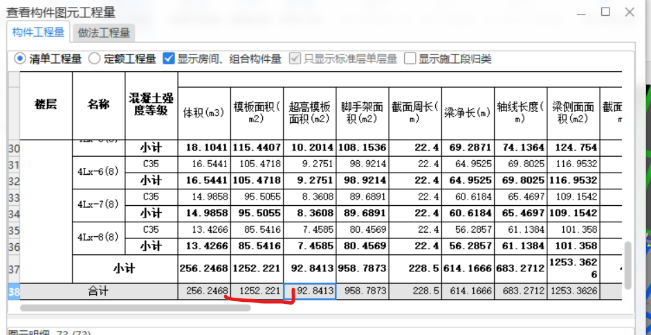The height and width of the screenshot is (335, 651).
Task: Click cell 95.5055 in row 33
Action: 257,198
